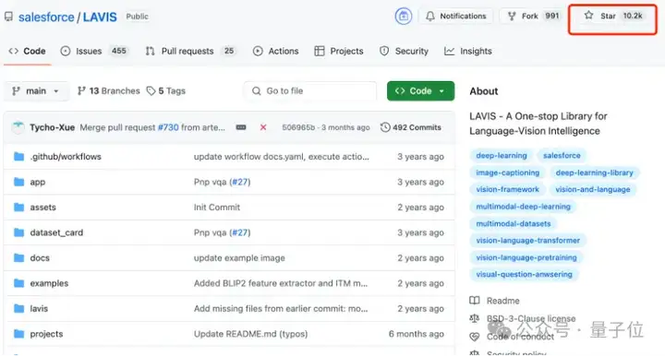Expand the main branch dropdown
The image size is (665, 356).
tap(36, 91)
